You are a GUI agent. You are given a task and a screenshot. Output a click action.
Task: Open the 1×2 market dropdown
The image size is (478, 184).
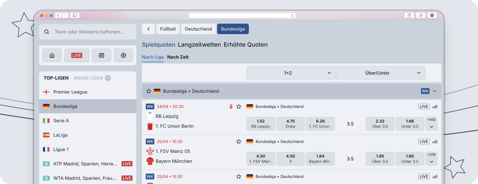pyautogui.click(x=291, y=73)
